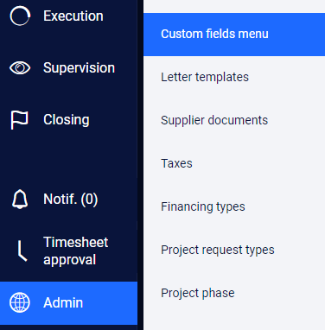Open Notif. (0) notifications text
Image resolution: width=325 pixels, height=330 pixels.
pos(71,199)
